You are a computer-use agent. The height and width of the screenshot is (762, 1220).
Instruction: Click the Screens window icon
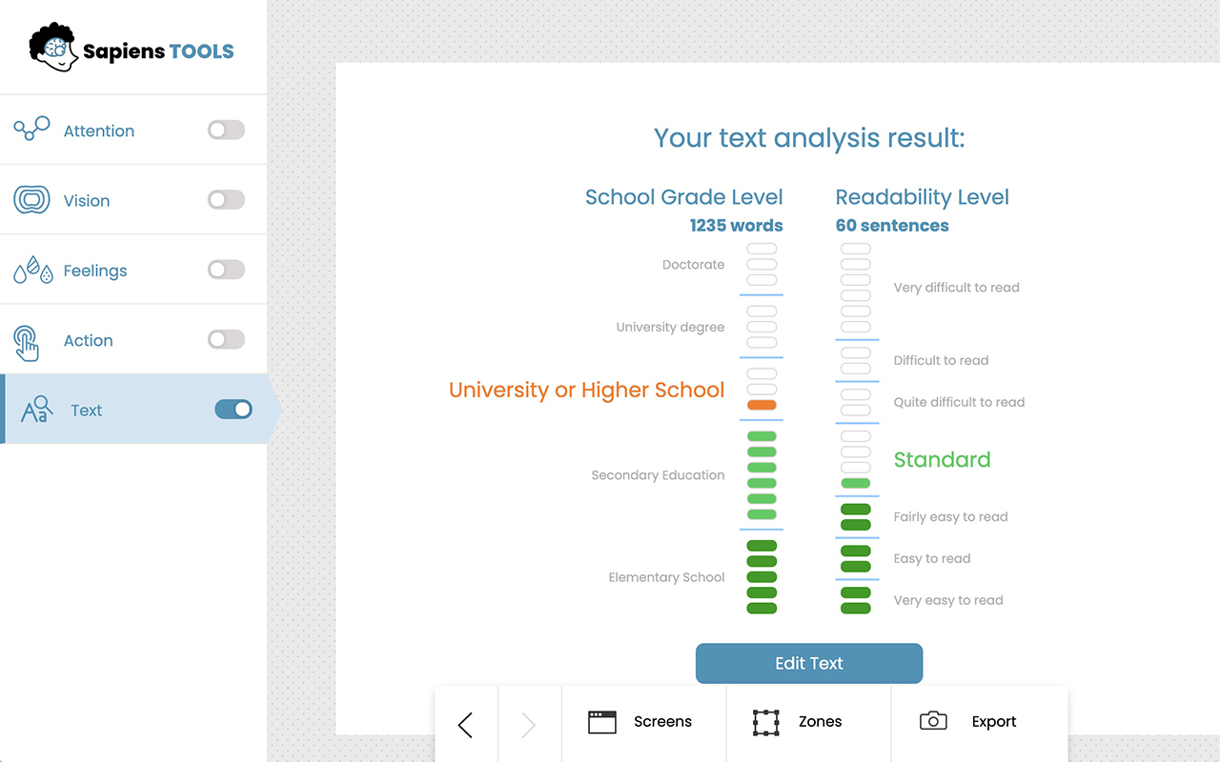pos(602,722)
